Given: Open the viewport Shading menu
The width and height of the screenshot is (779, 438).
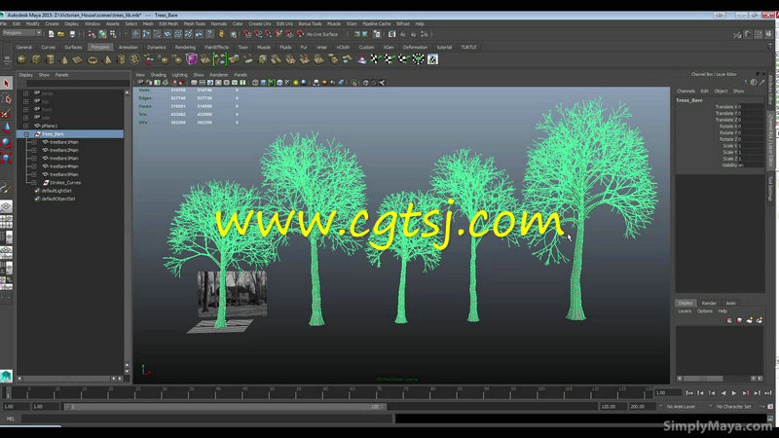Looking at the screenshot, I should tap(159, 74).
